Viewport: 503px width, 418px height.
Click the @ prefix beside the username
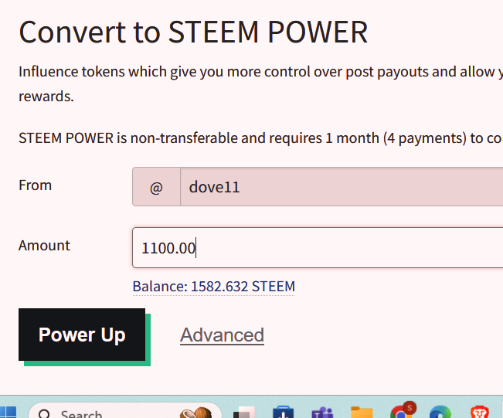click(156, 187)
